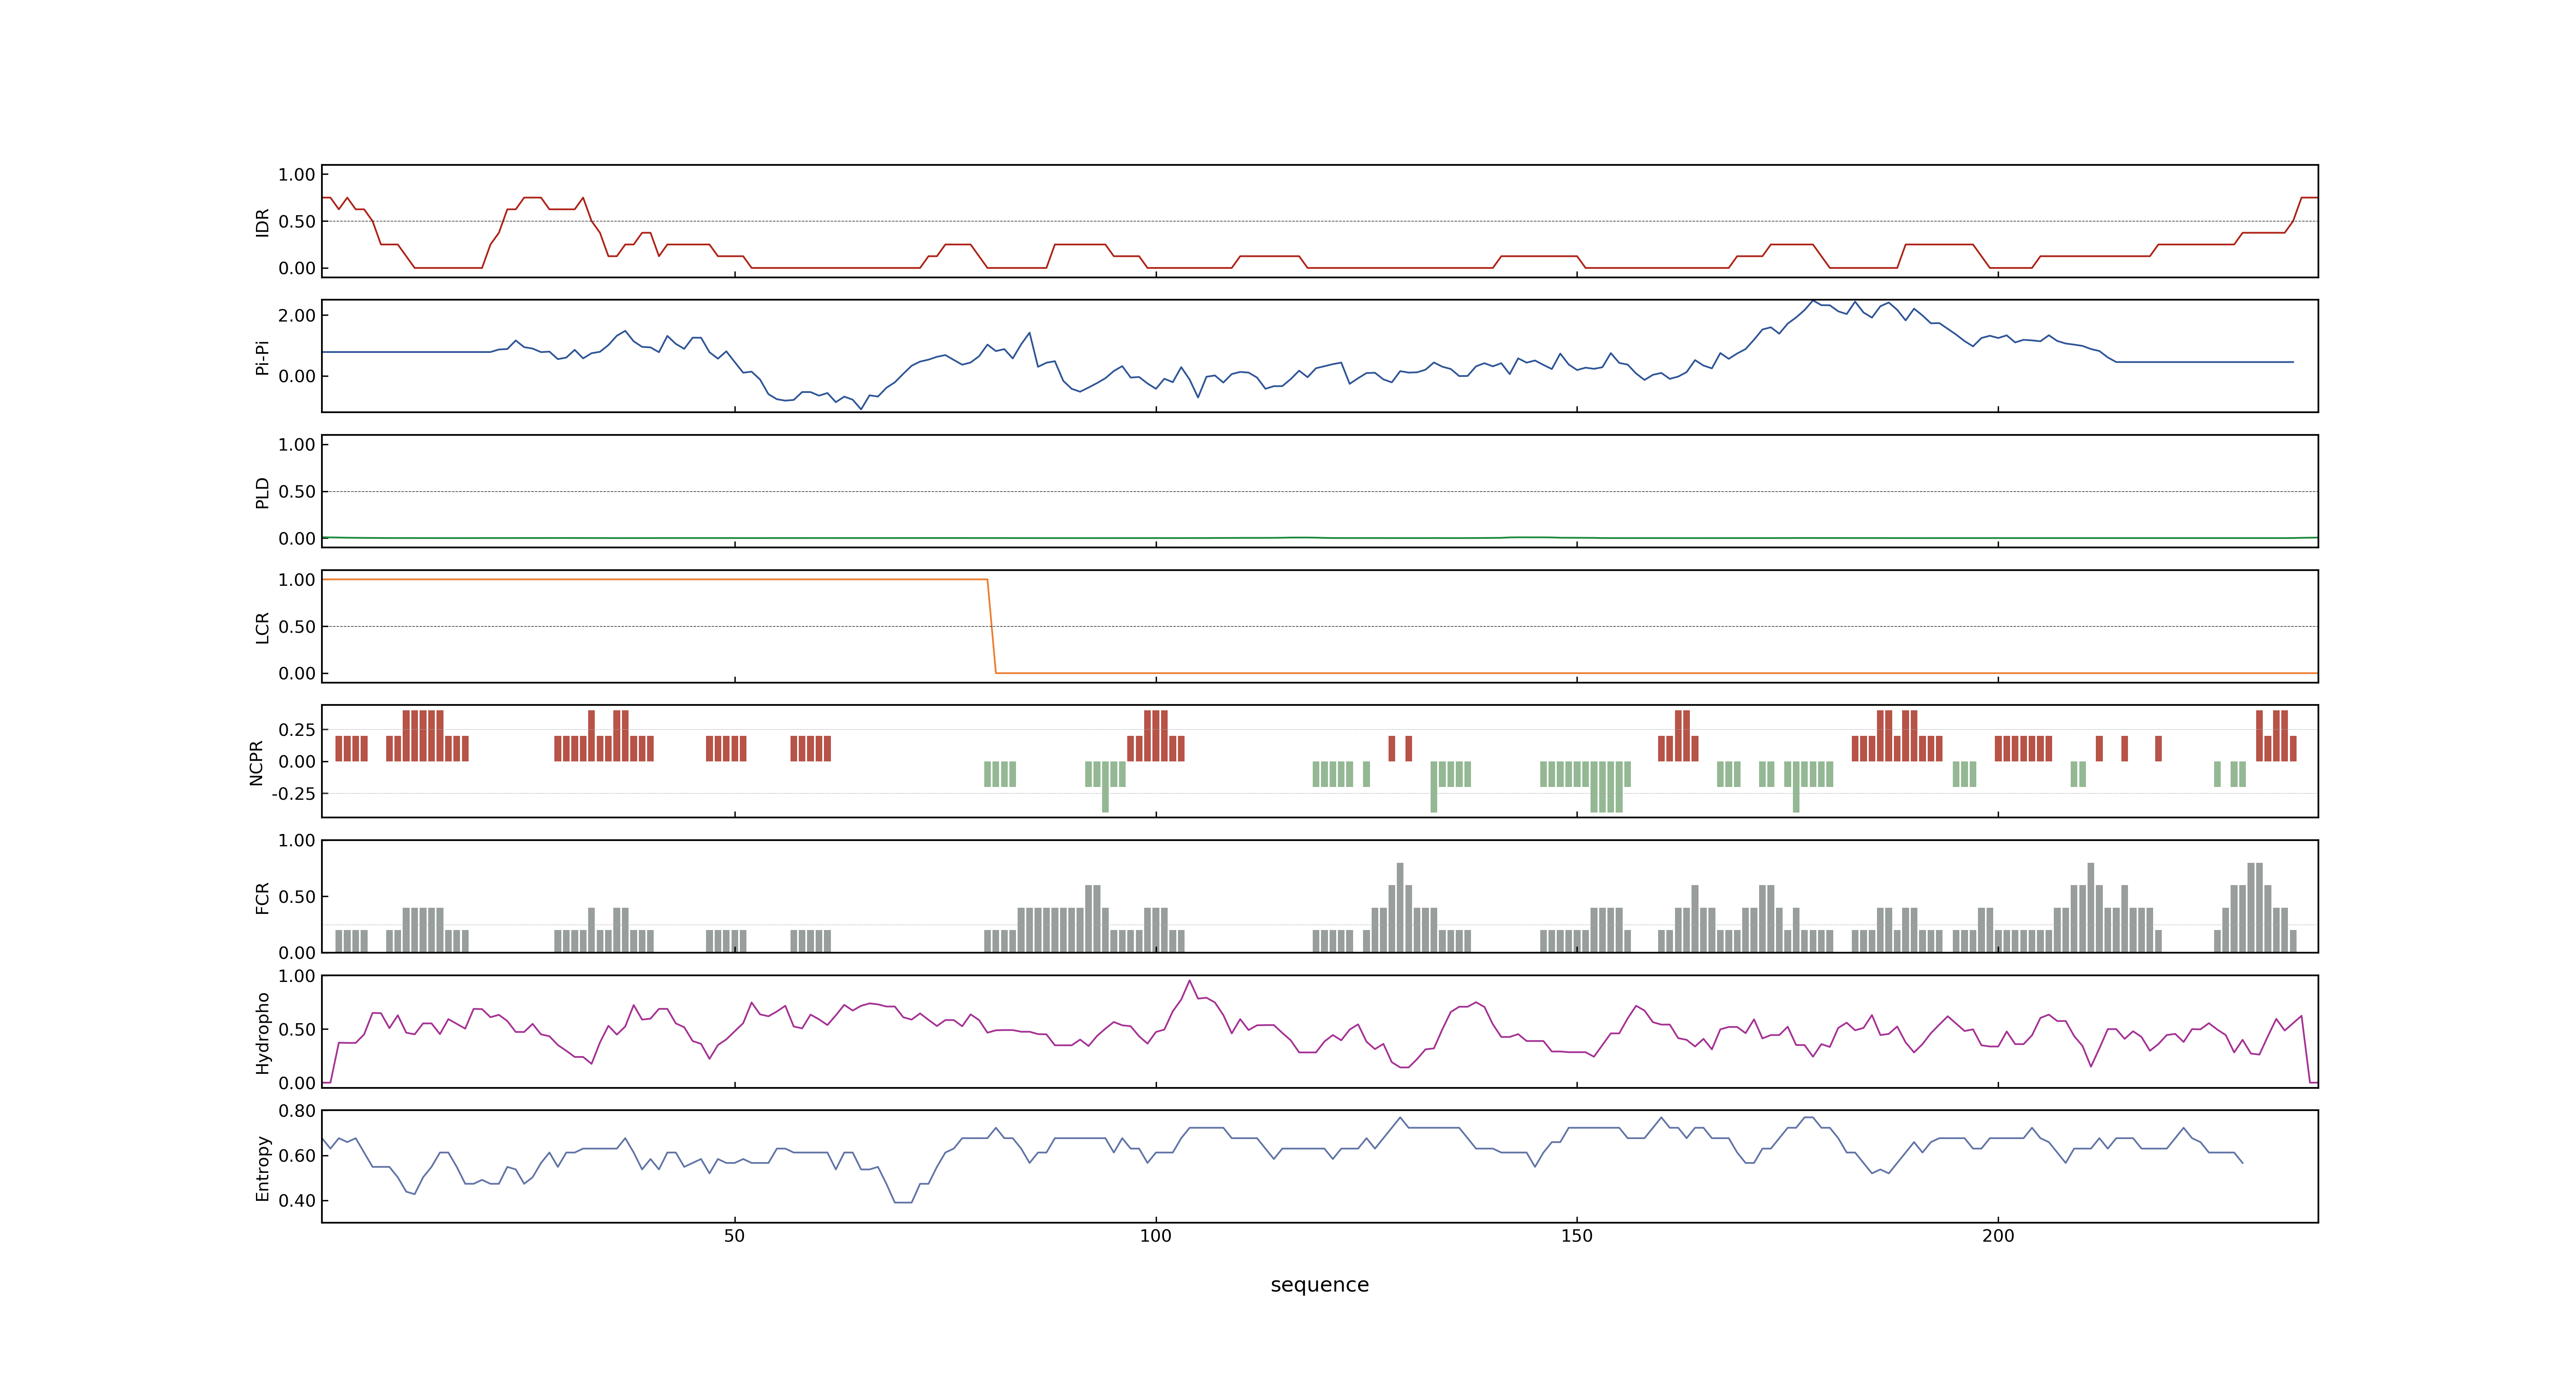Click the IDR y-axis label
2576x1374 pixels.
point(262,222)
